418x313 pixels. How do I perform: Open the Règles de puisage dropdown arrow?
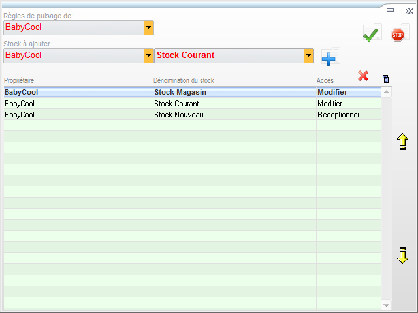149,27
